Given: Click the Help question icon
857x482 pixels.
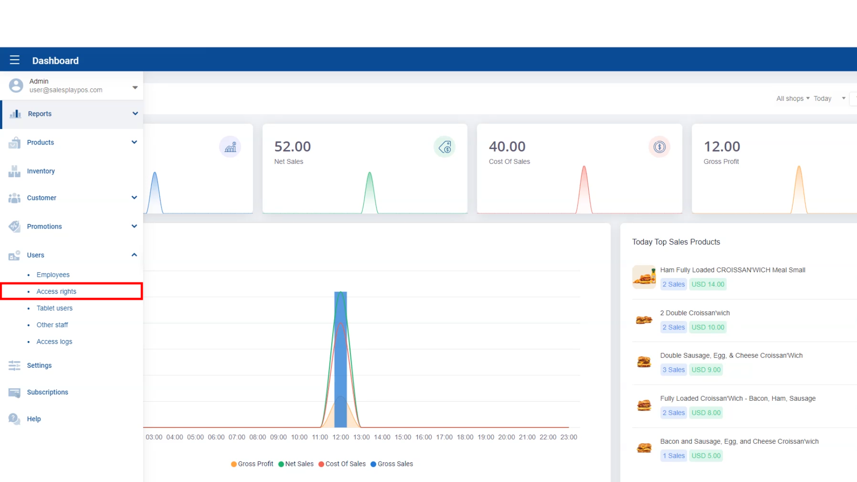Looking at the screenshot, I should [14, 419].
